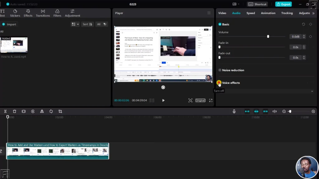Click the Original ratio button
319x179 pixels.
(200, 100)
